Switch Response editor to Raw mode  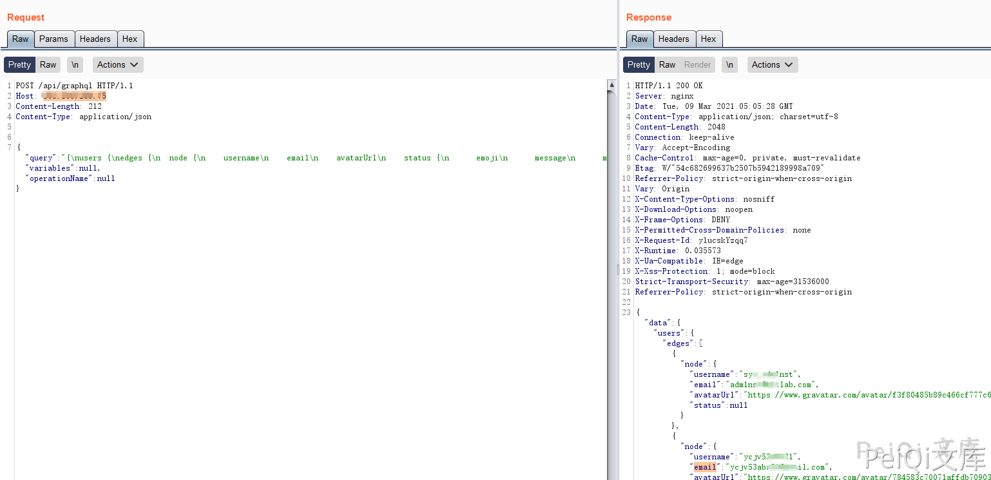667,64
